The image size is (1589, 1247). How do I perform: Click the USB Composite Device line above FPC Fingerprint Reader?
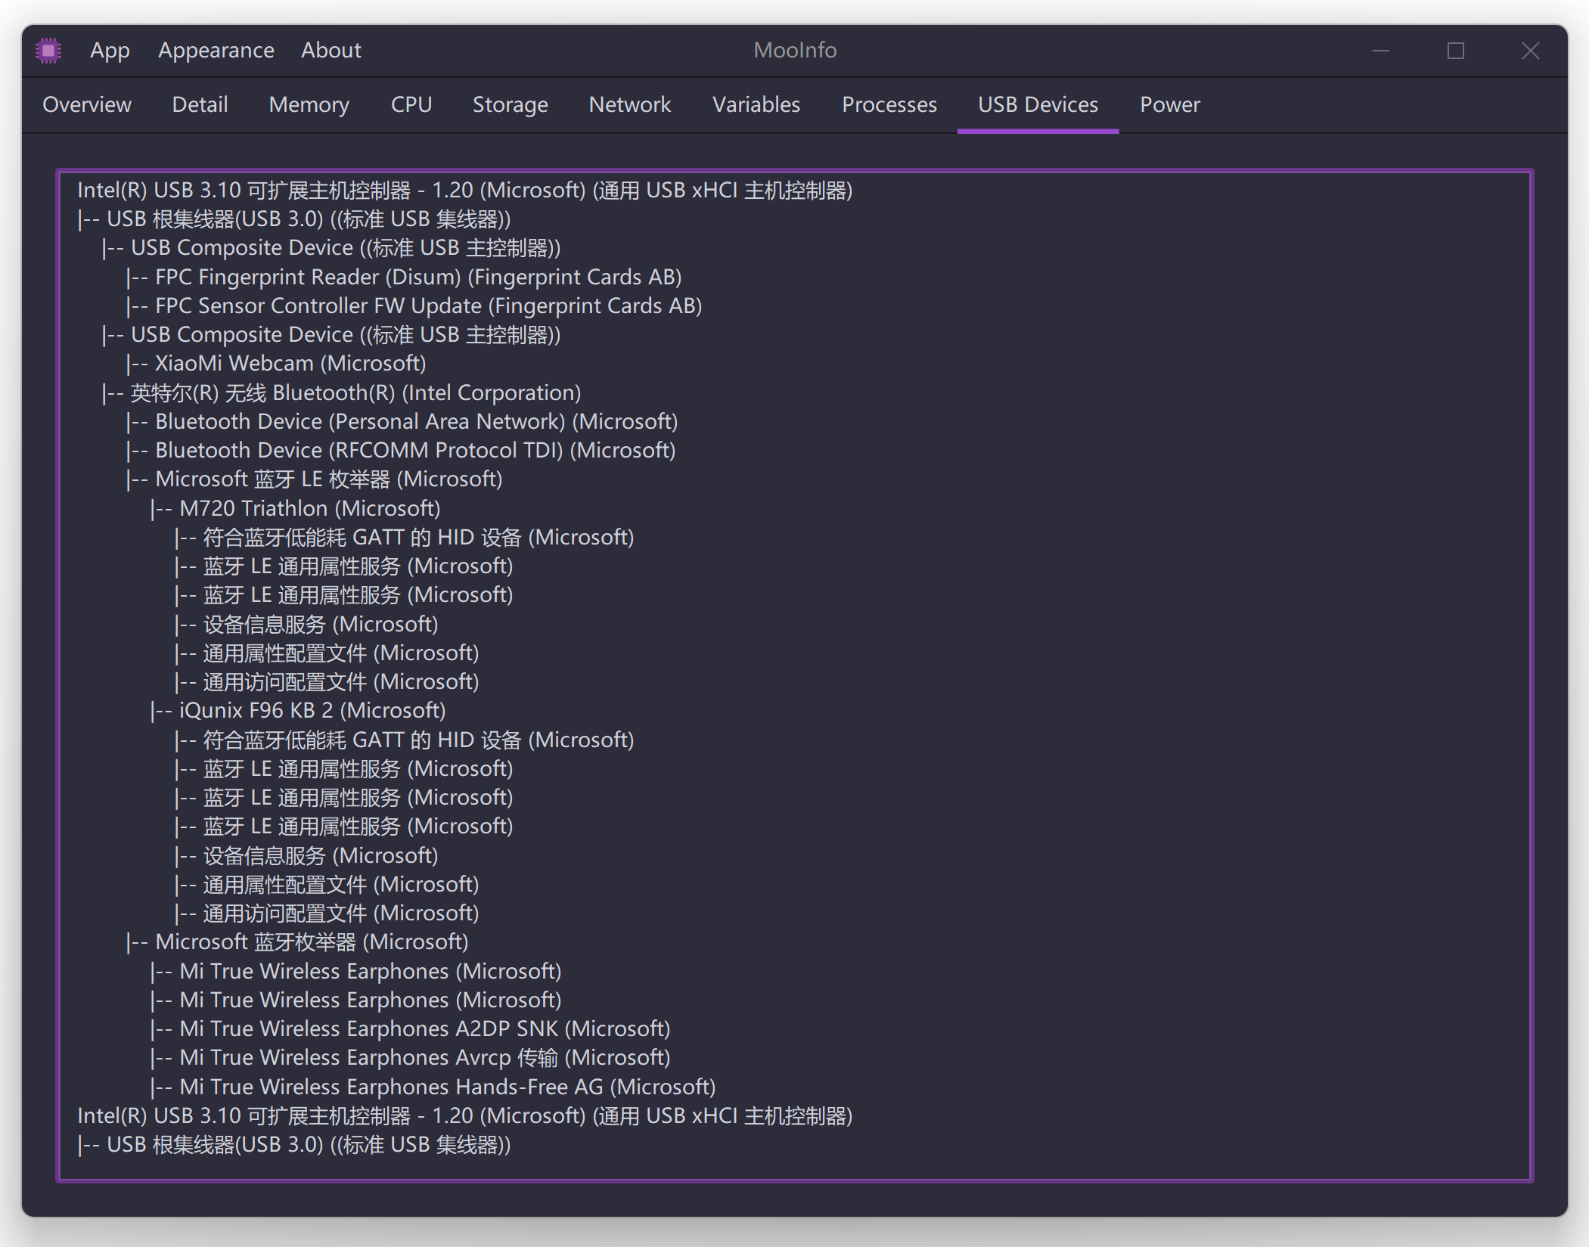(331, 247)
